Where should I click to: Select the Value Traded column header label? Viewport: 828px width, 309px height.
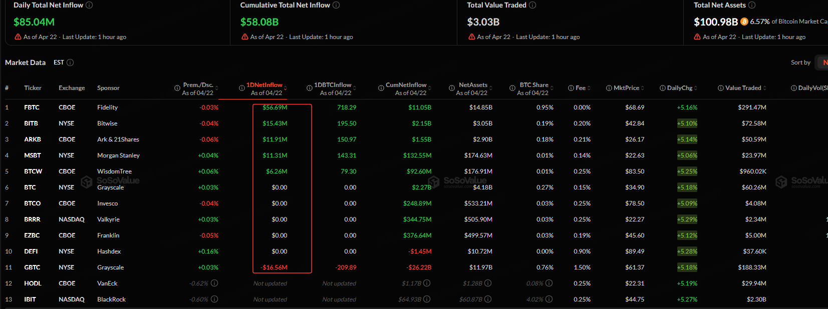743,88
